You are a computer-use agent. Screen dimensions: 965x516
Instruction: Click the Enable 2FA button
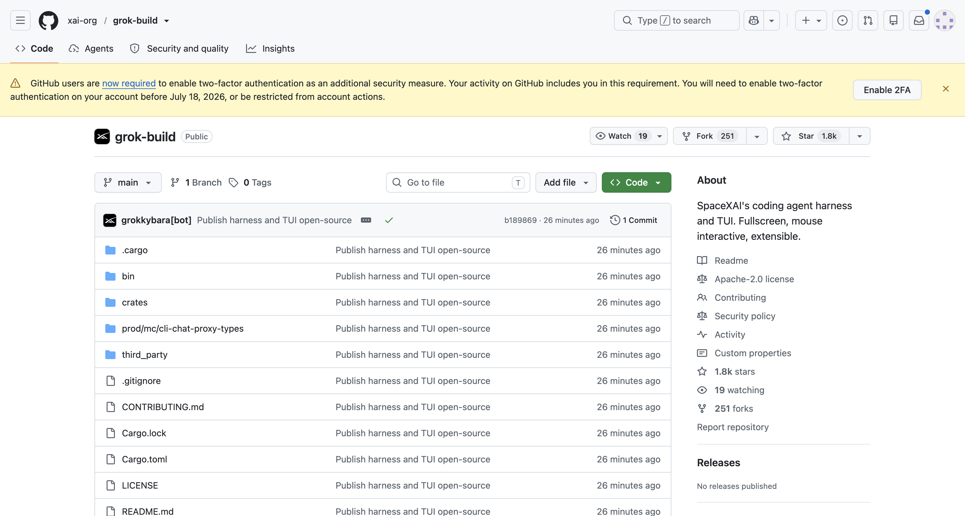887,90
